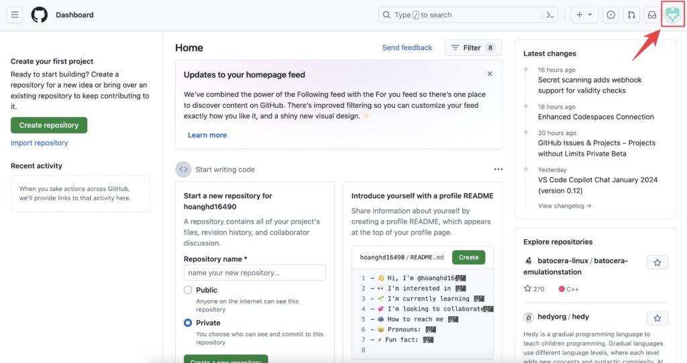The height and width of the screenshot is (363, 687).
Task: Click README line 'Pronouns:'
Action: click(x=403, y=330)
